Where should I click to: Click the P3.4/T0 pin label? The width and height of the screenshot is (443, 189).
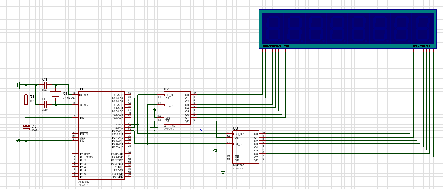[x=118, y=167]
